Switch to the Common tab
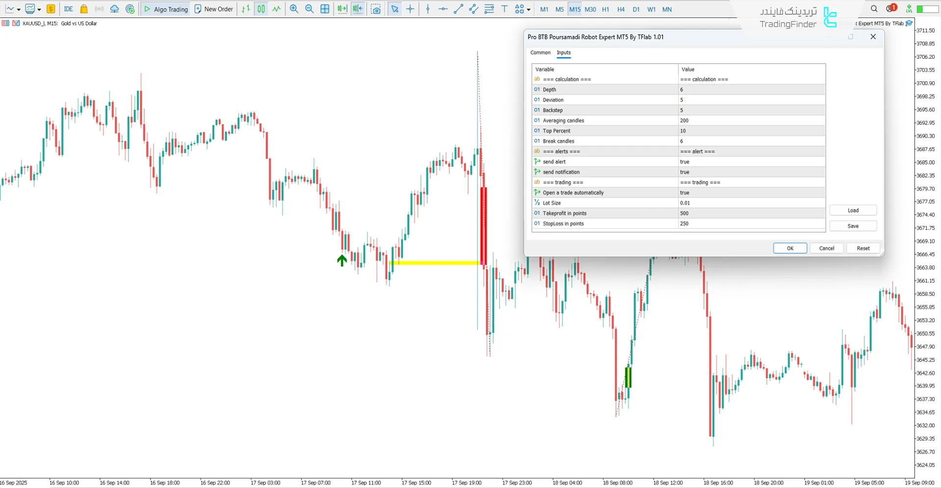This screenshot has height=488, width=941. pos(540,52)
